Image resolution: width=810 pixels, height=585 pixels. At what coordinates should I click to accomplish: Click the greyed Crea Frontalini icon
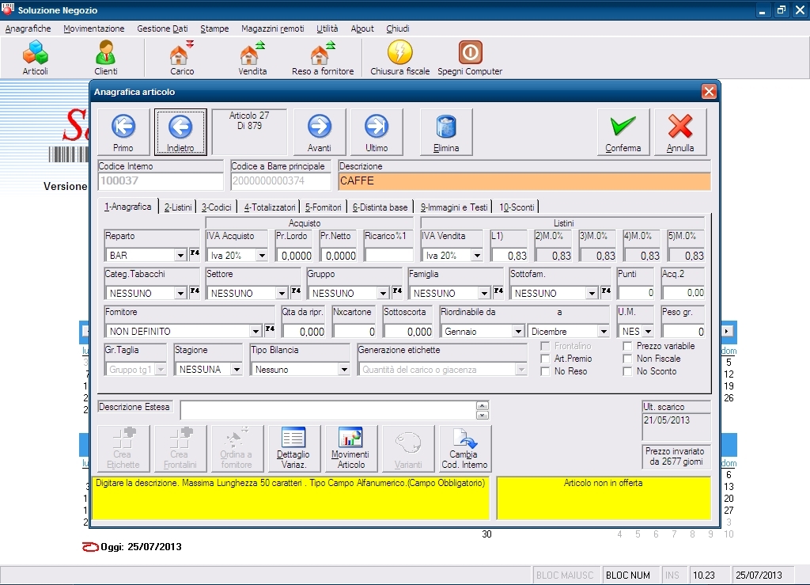180,448
